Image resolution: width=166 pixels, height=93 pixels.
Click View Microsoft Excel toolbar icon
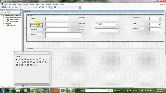3,7
